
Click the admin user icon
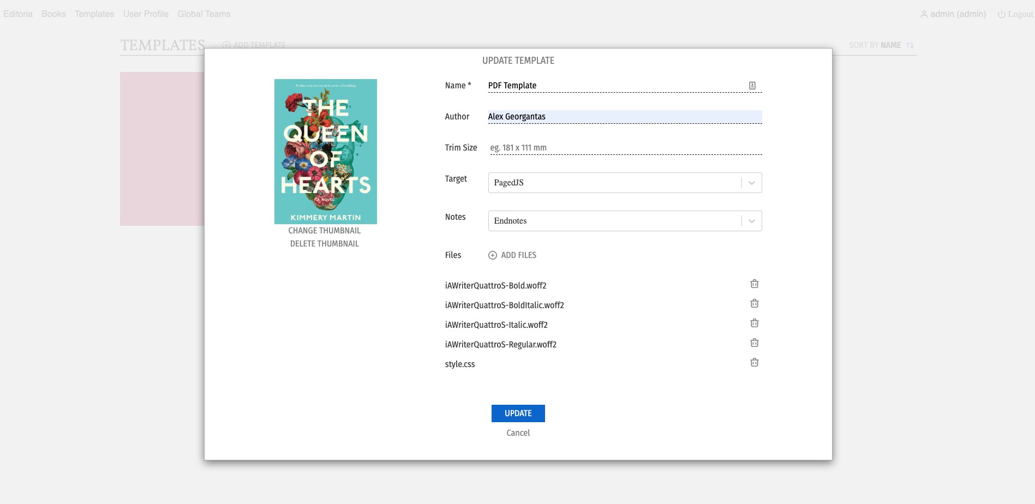click(x=924, y=14)
